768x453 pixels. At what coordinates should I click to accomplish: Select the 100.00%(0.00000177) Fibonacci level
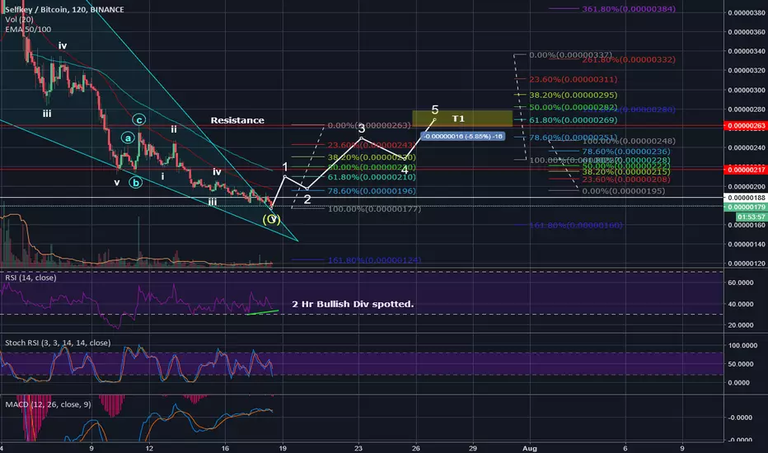point(374,209)
